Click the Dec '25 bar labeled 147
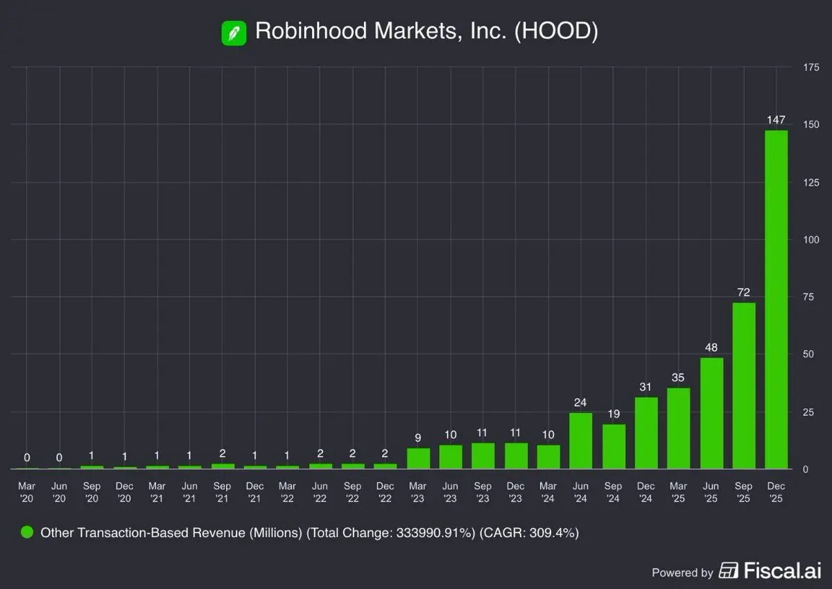Screen dimensions: 832x589 (776, 300)
